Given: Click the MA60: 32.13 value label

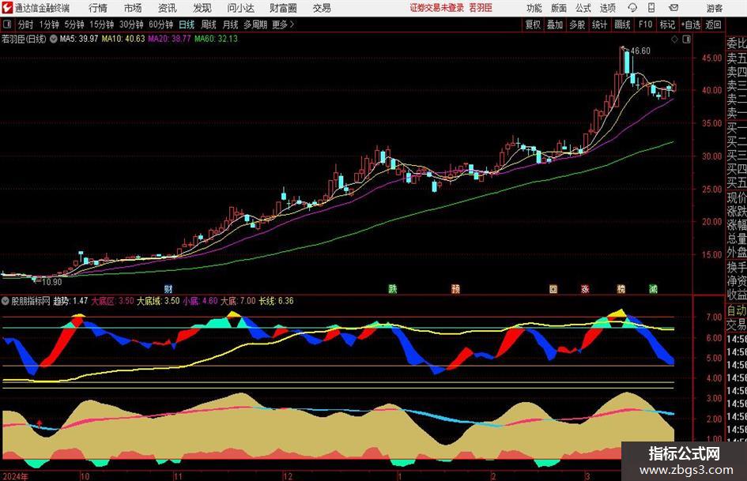Looking at the screenshot, I should click(216, 39).
